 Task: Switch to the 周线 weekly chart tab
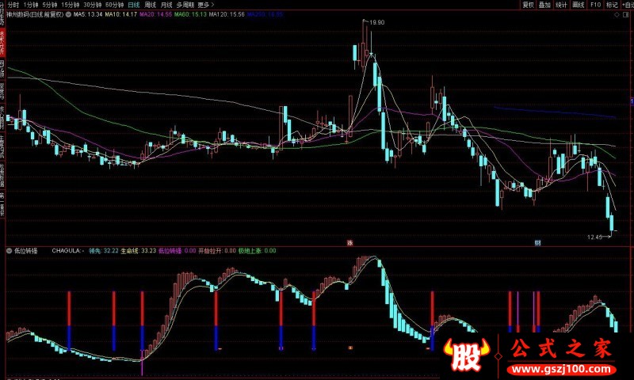[150, 5]
